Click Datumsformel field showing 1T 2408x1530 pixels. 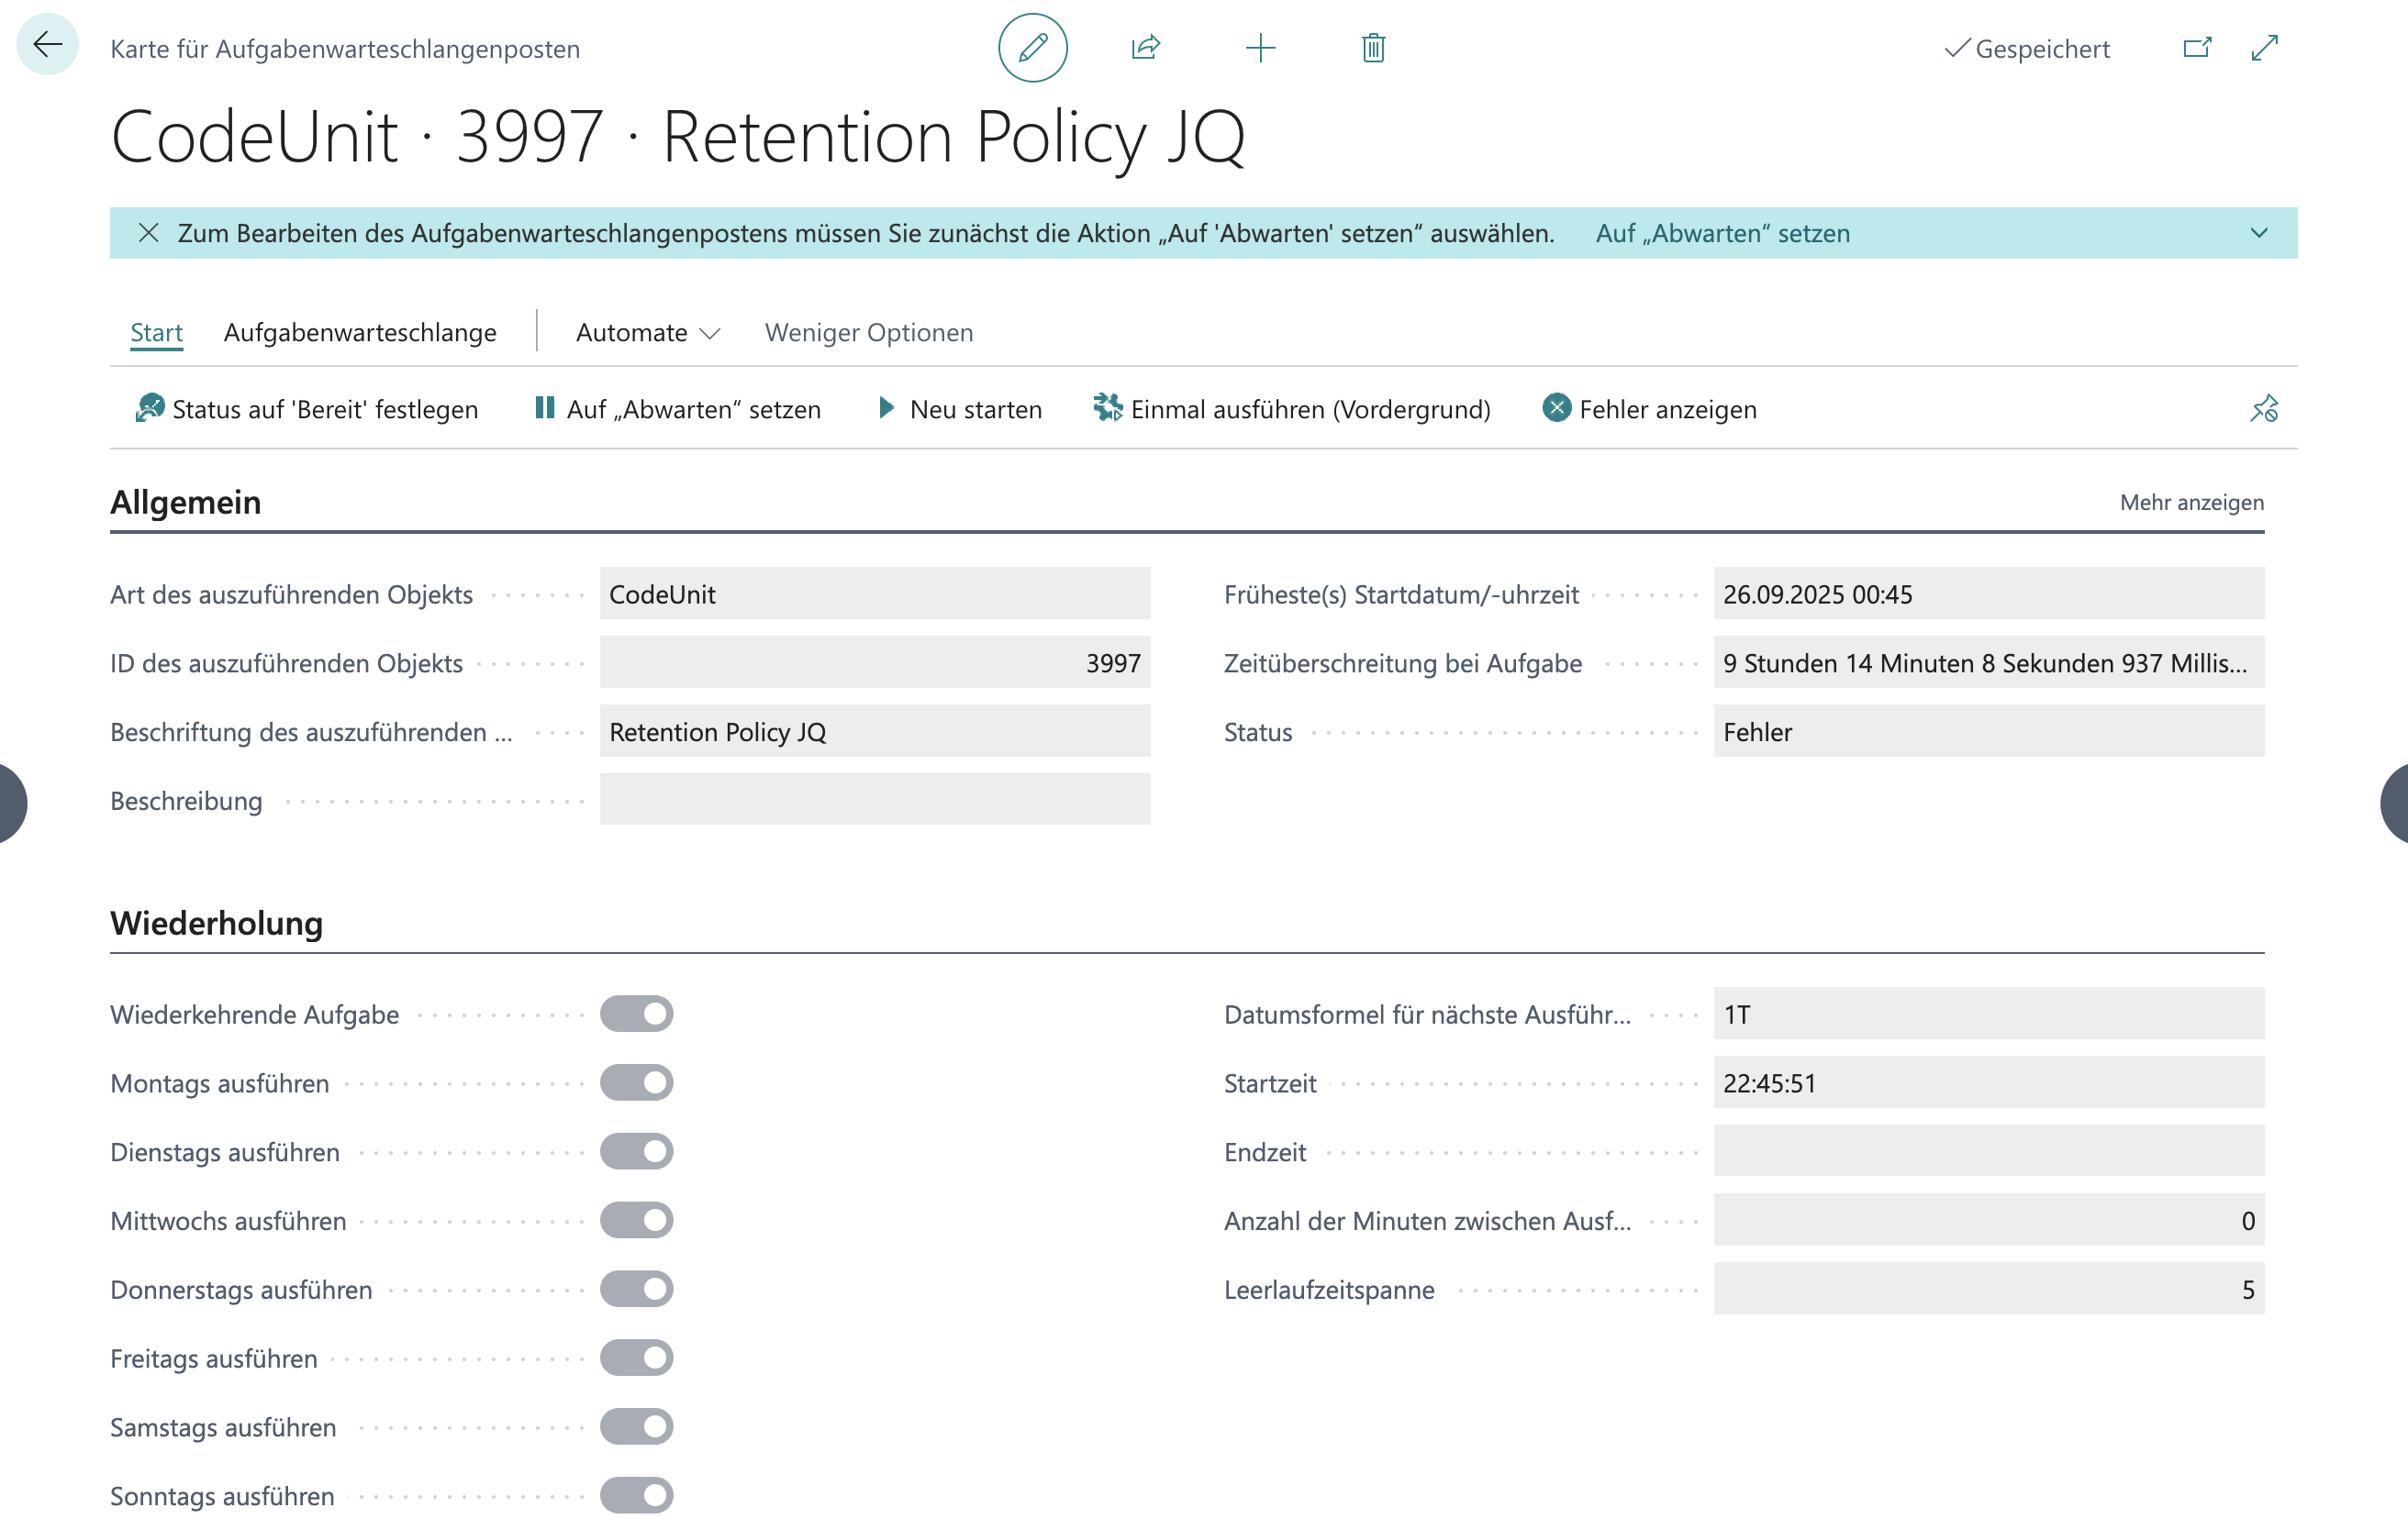(1989, 1014)
